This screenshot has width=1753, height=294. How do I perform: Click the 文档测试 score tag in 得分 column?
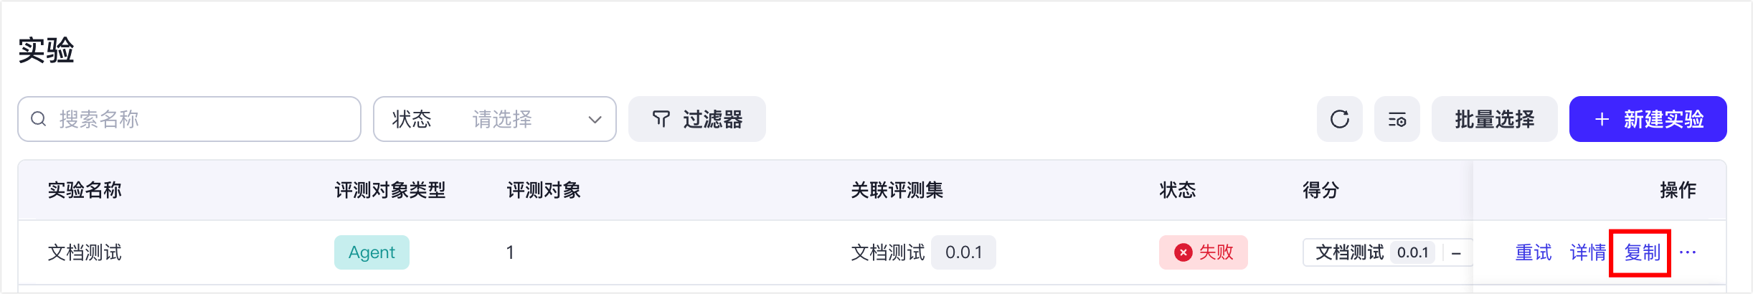tap(1348, 252)
